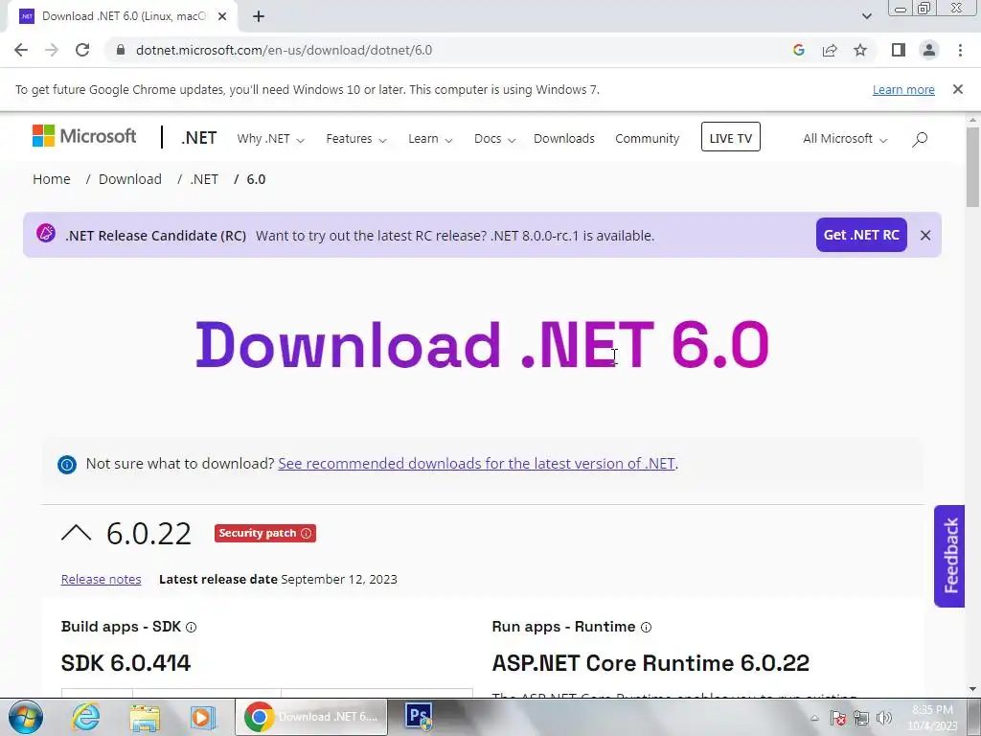Click the address bar URL field
This screenshot has height=736, width=981.
(450, 50)
